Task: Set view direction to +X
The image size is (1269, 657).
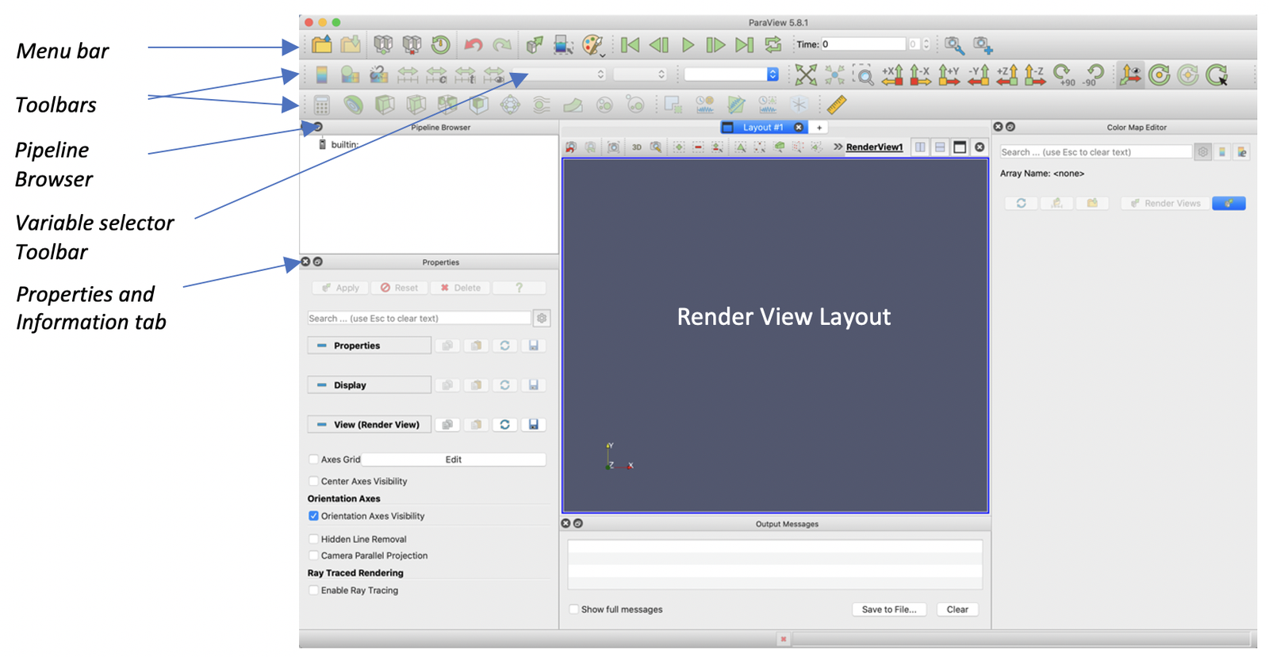Action: 892,75
